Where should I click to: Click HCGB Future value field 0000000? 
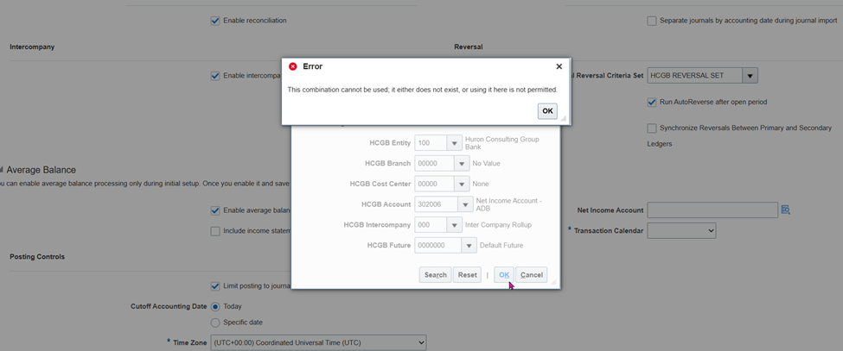point(437,246)
